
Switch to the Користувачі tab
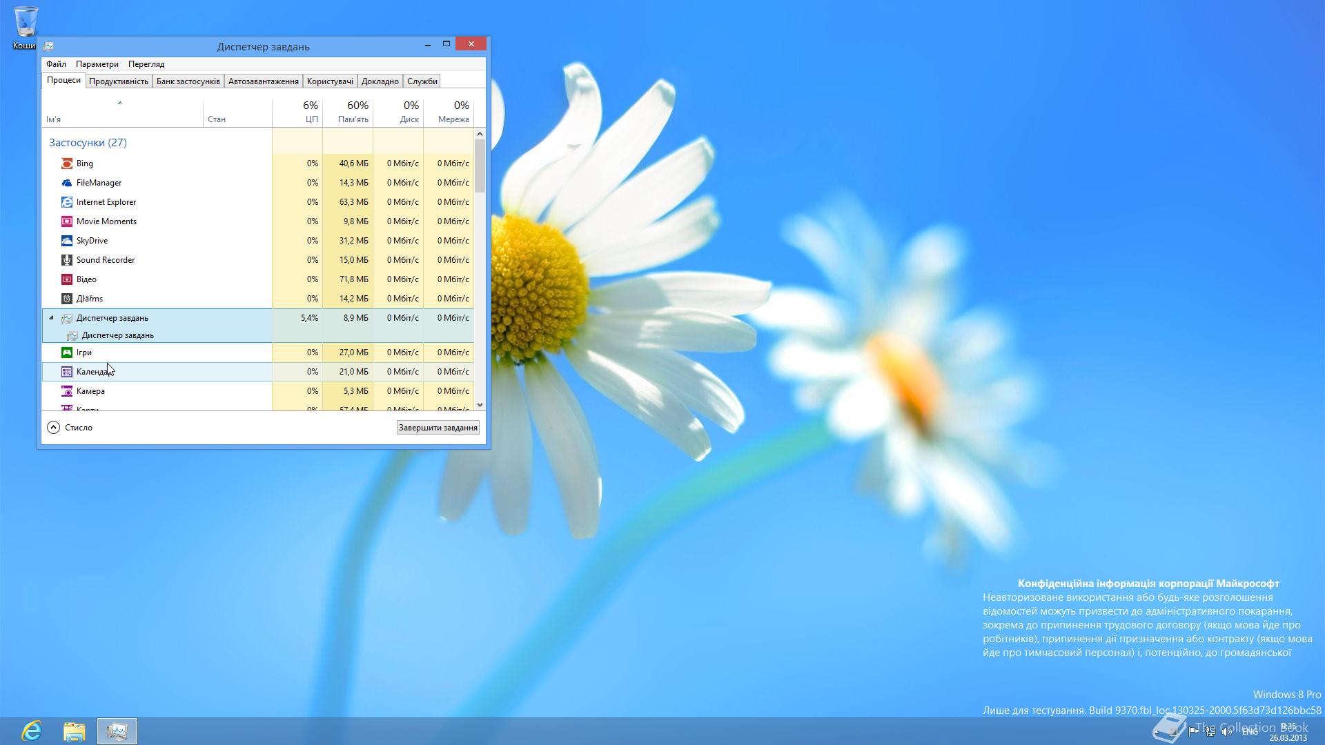click(330, 81)
